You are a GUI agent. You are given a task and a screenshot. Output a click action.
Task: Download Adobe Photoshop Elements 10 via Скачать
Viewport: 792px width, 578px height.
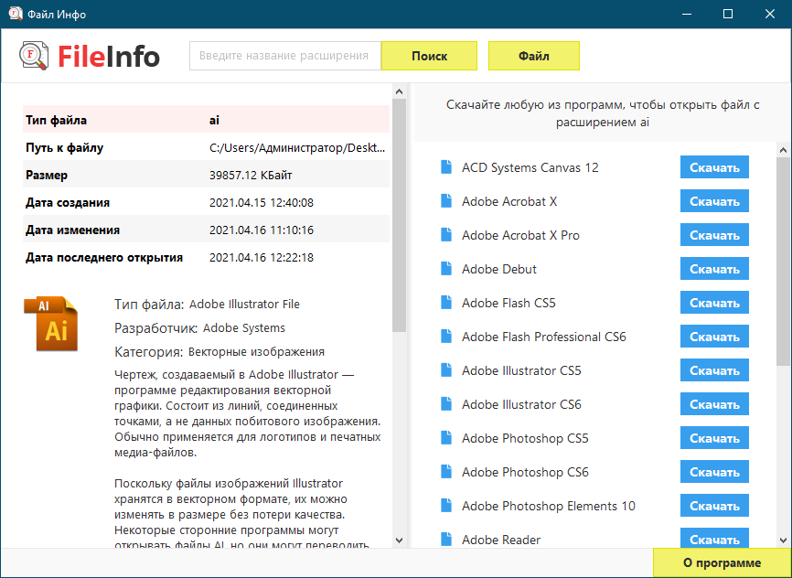coord(714,506)
